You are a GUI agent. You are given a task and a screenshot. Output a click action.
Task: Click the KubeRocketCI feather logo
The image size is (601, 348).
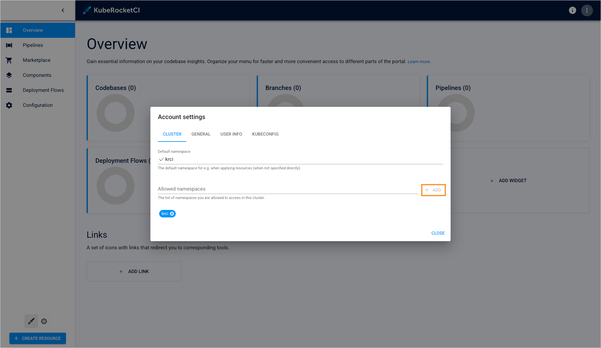pos(86,10)
